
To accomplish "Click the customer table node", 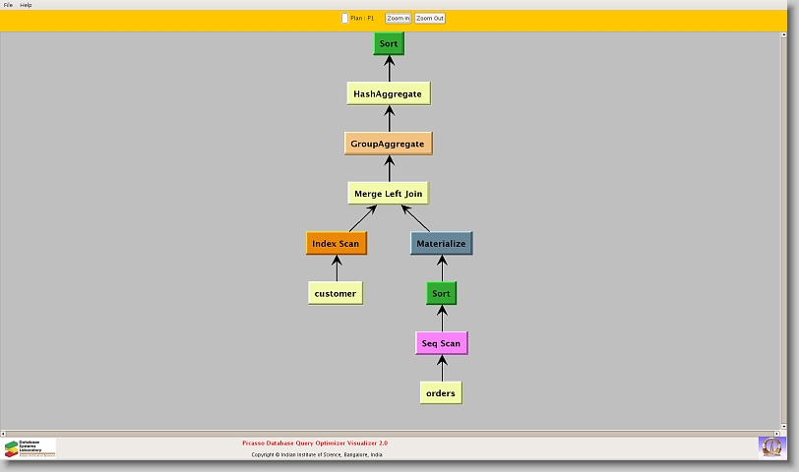I will tap(336, 293).
